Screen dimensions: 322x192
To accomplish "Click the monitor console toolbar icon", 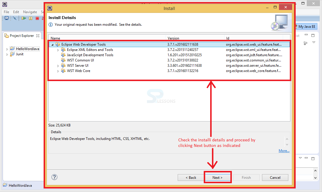I will coord(6,18).
